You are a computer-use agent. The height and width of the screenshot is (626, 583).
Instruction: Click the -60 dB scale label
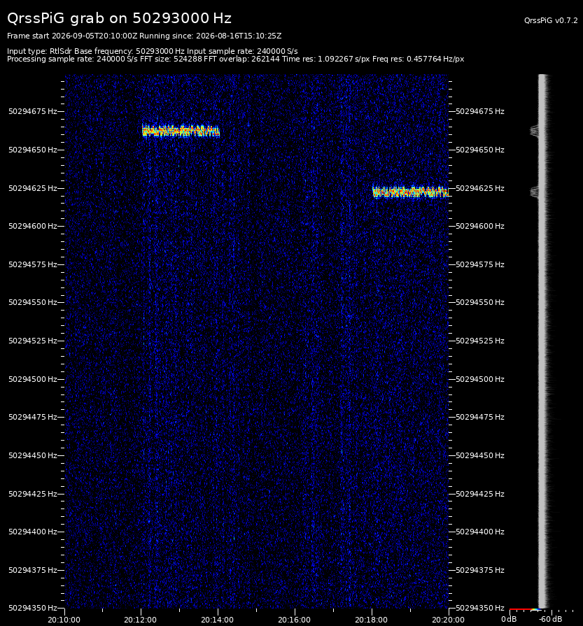[x=550, y=619]
